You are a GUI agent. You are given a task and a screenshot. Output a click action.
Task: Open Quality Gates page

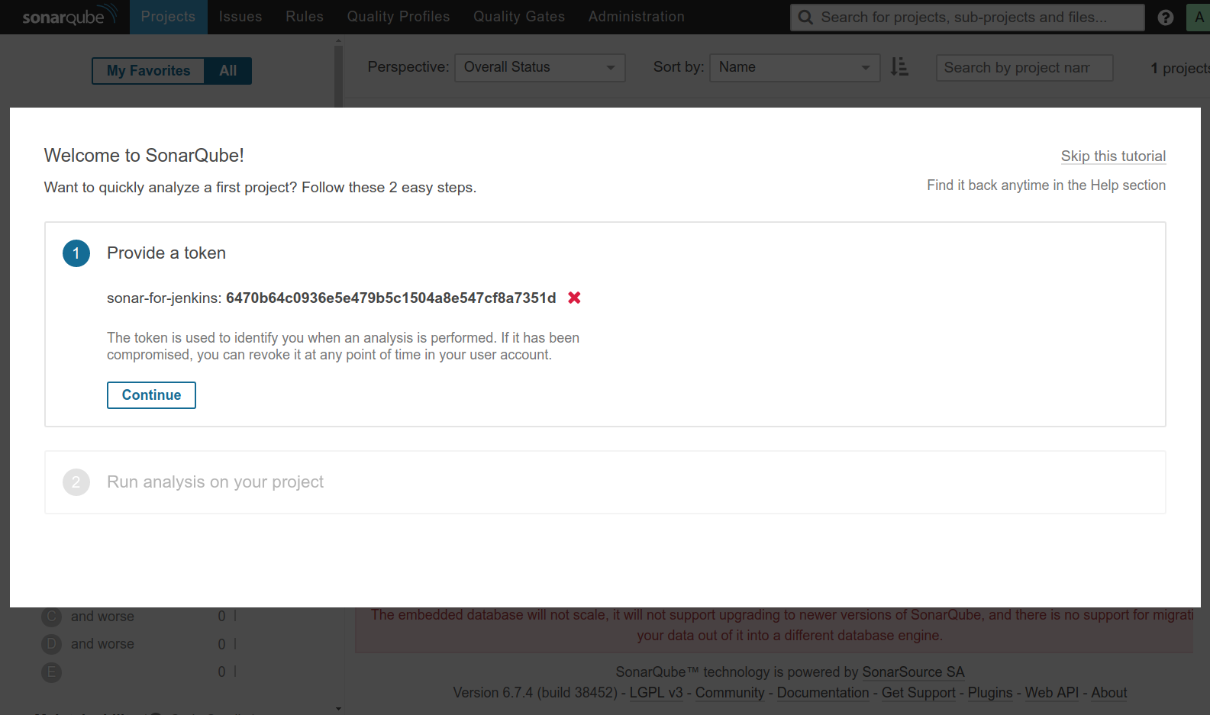(519, 17)
